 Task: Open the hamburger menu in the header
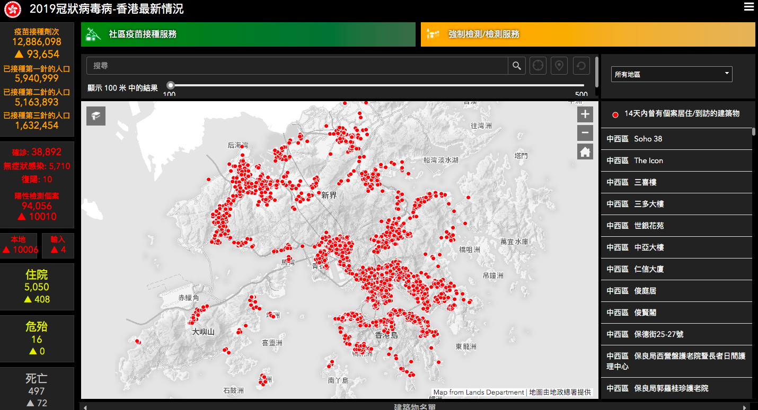coord(748,7)
